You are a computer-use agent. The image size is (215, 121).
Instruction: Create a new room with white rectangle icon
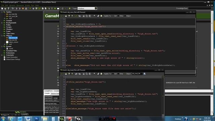[58, 8]
